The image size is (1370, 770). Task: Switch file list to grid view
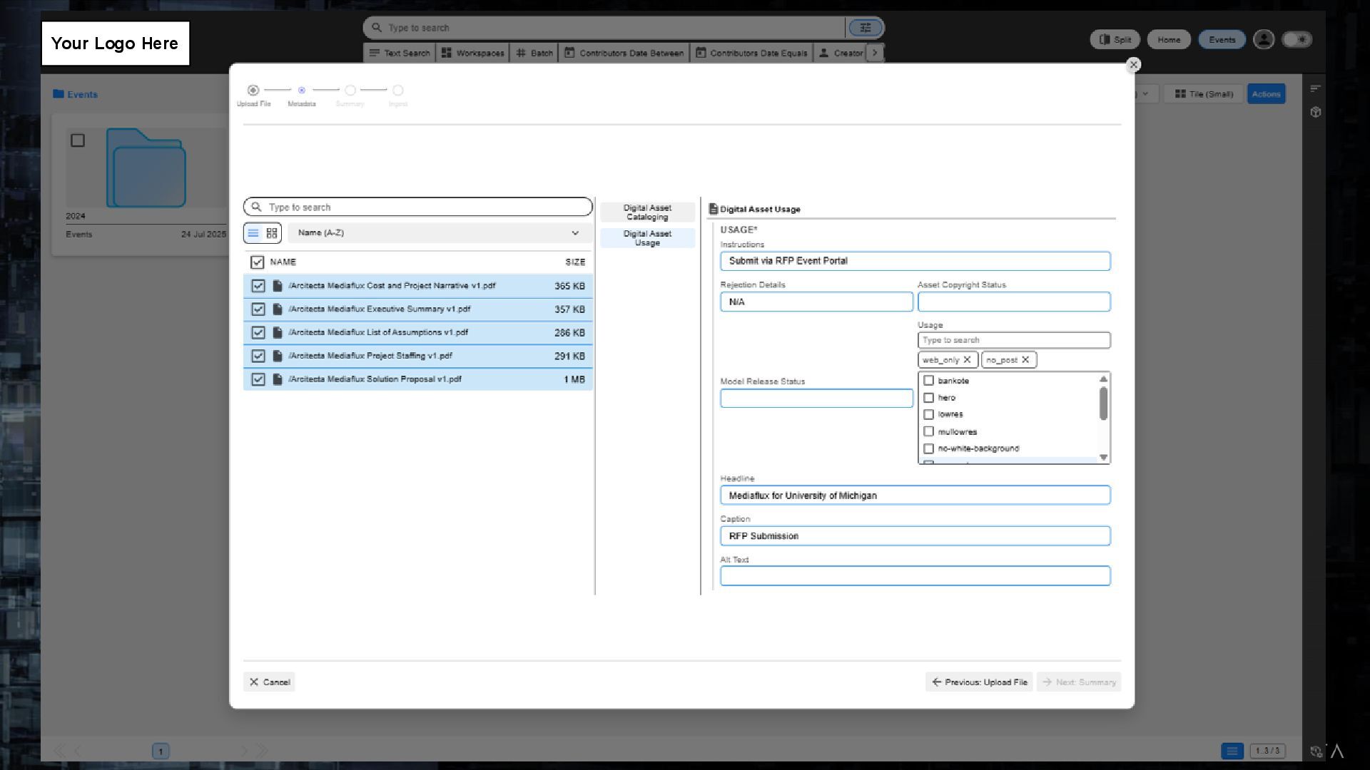click(x=272, y=233)
